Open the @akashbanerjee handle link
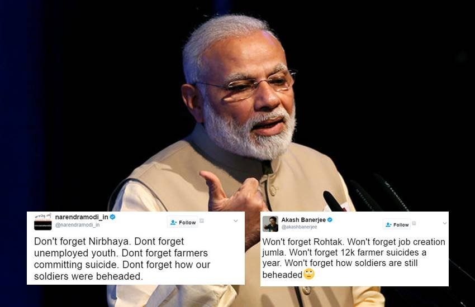Screen dimensions: 475x307 click(x=299, y=227)
